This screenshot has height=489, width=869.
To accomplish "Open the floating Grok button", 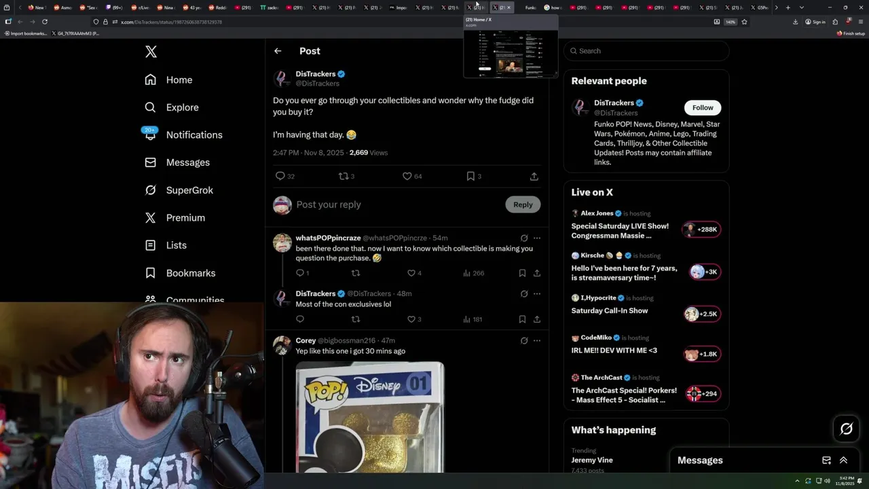I will pyautogui.click(x=847, y=429).
